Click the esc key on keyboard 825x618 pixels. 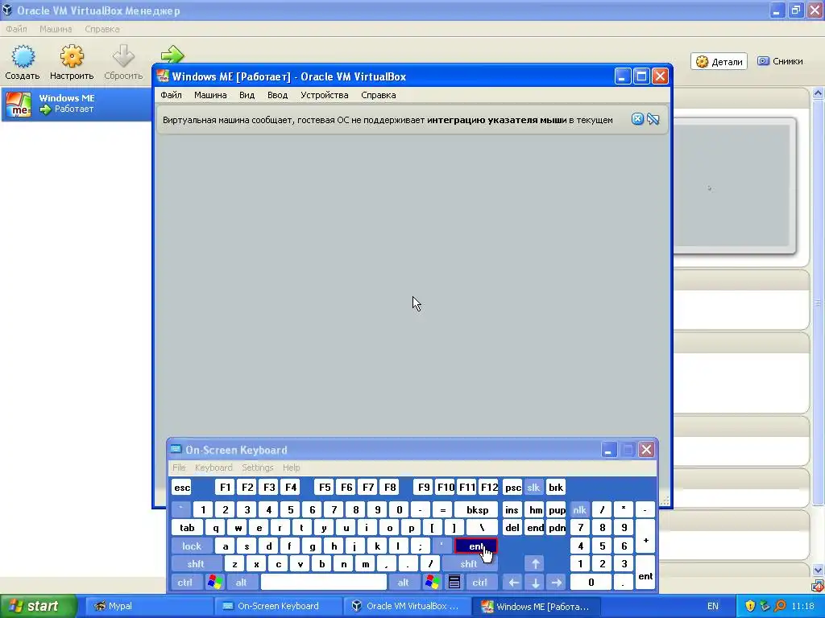click(x=182, y=488)
